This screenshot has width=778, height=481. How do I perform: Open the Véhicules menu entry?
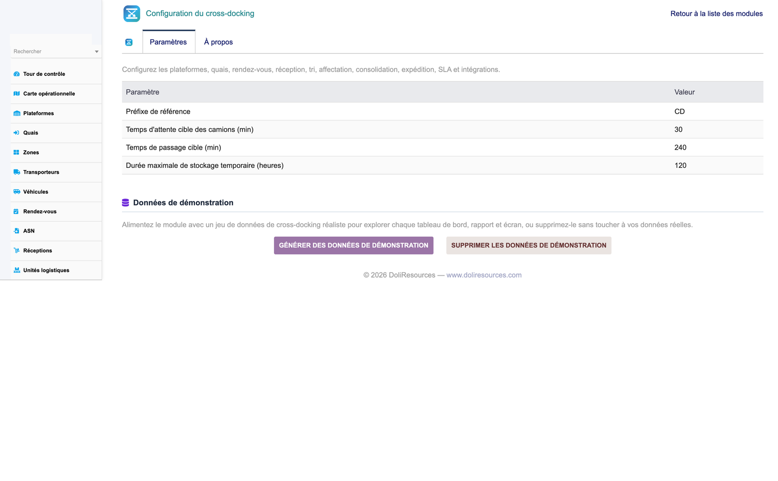[36, 192]
